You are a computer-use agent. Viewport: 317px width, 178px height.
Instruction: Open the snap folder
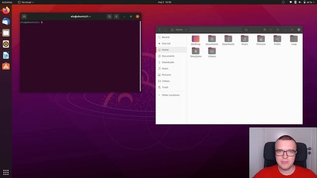coord(294,40)
